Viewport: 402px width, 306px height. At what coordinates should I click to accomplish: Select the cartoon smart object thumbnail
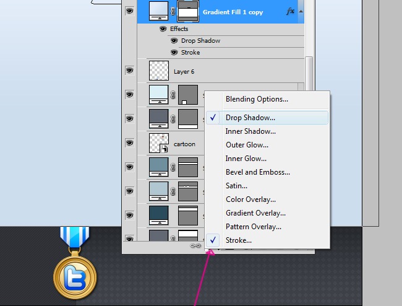(159, 143)
